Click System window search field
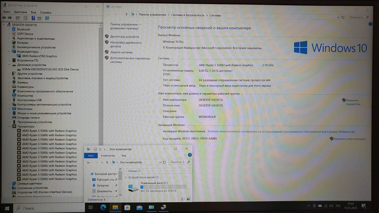Viewport: 379px width, 213px height. (x=359, y=17)
